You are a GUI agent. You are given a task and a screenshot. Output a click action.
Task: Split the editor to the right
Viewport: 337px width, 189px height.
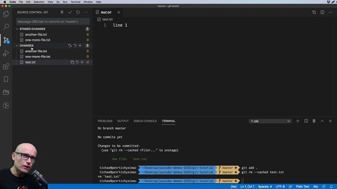pyautogui.click(x=322, y=12)
